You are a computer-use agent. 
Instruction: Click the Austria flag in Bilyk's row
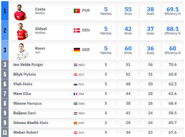tap(75, 75)
